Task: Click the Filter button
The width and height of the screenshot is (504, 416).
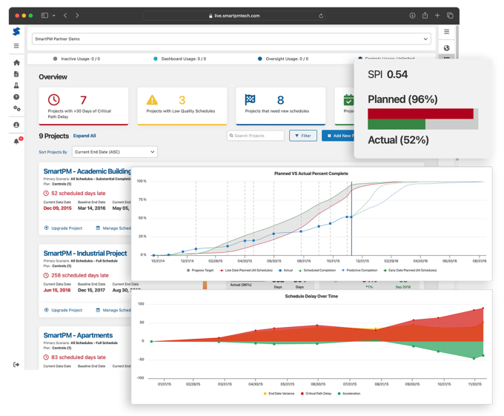Action: point(303,136)
